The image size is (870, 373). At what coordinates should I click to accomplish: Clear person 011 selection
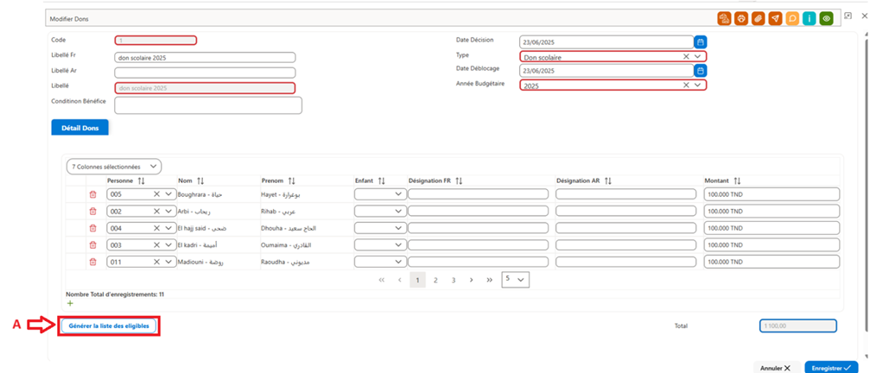[x=156, y=262]
